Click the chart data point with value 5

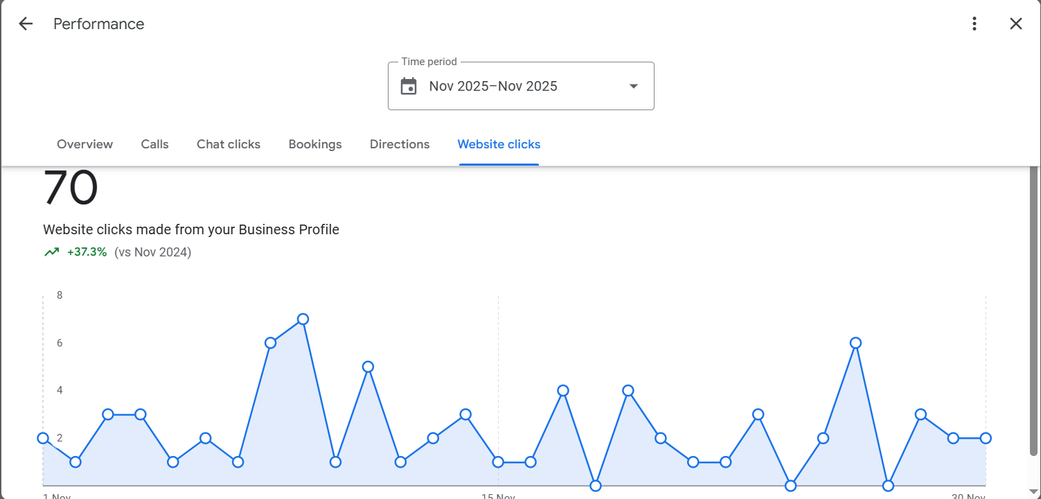point(368,367)
